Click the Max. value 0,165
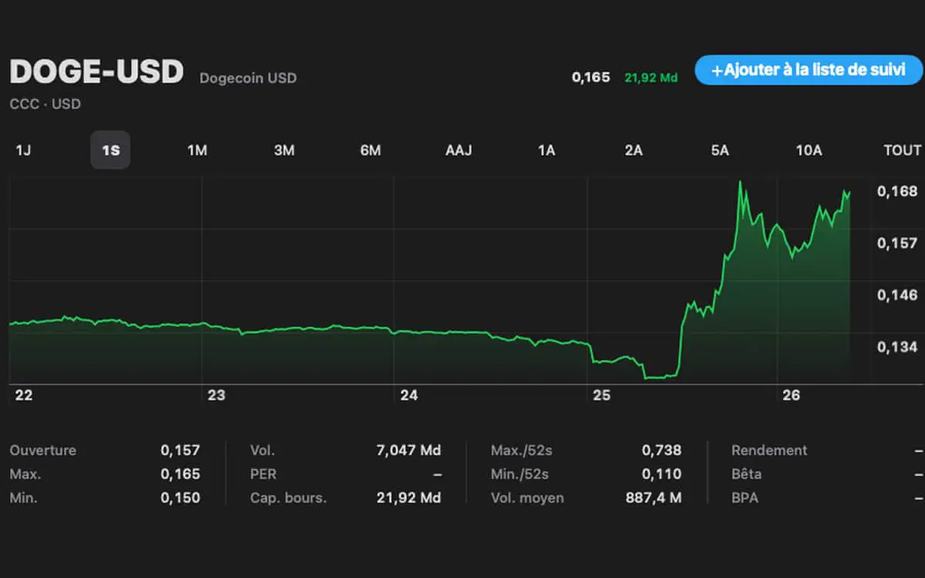 tap(180, 474)
